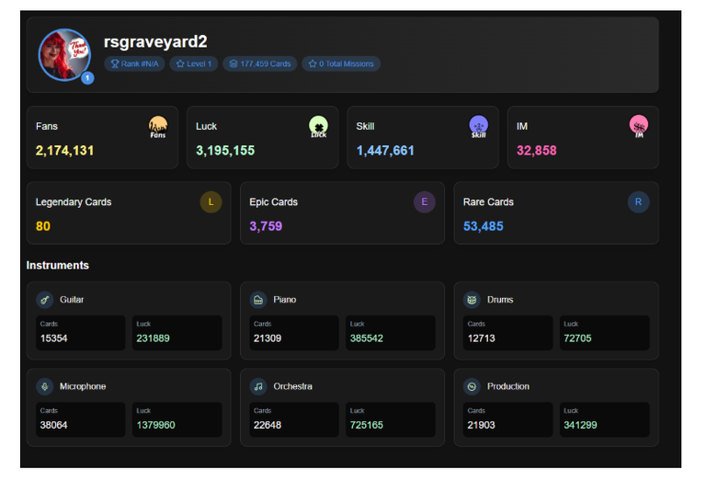This screenshot has width=706, height=481.
Task: Click the Rank #N/A badge
Action: point(134,64)
